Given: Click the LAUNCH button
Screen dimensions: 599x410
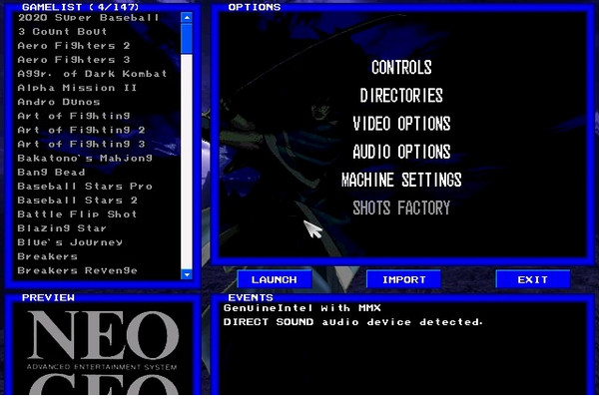Looking at the screenshot, I should coord(275,279).
